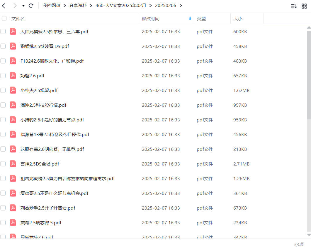Expand chevron after 我的网盘 breadcrumb
The image size is (311, 249).
pos(65,6)
